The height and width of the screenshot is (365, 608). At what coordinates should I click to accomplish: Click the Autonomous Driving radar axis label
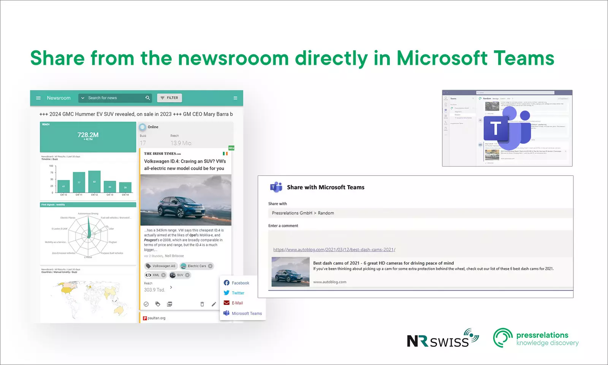coord(88,214)
